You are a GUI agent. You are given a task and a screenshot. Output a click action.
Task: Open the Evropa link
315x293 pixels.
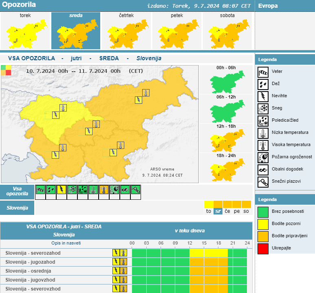(x=268, y=6)
